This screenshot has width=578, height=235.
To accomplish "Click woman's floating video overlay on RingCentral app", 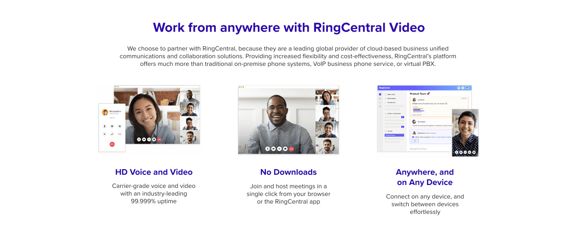I will click(465, 133).
